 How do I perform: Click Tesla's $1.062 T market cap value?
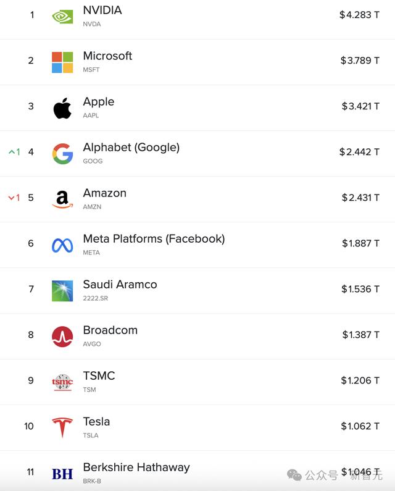click(360, 426)
